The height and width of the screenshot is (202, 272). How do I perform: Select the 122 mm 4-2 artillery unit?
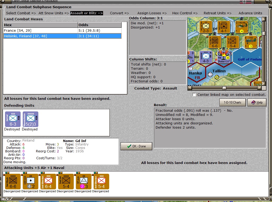(31, 182)
